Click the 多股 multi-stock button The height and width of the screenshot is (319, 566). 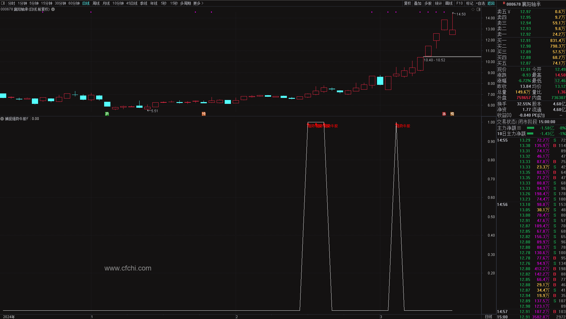pos(428,3)
